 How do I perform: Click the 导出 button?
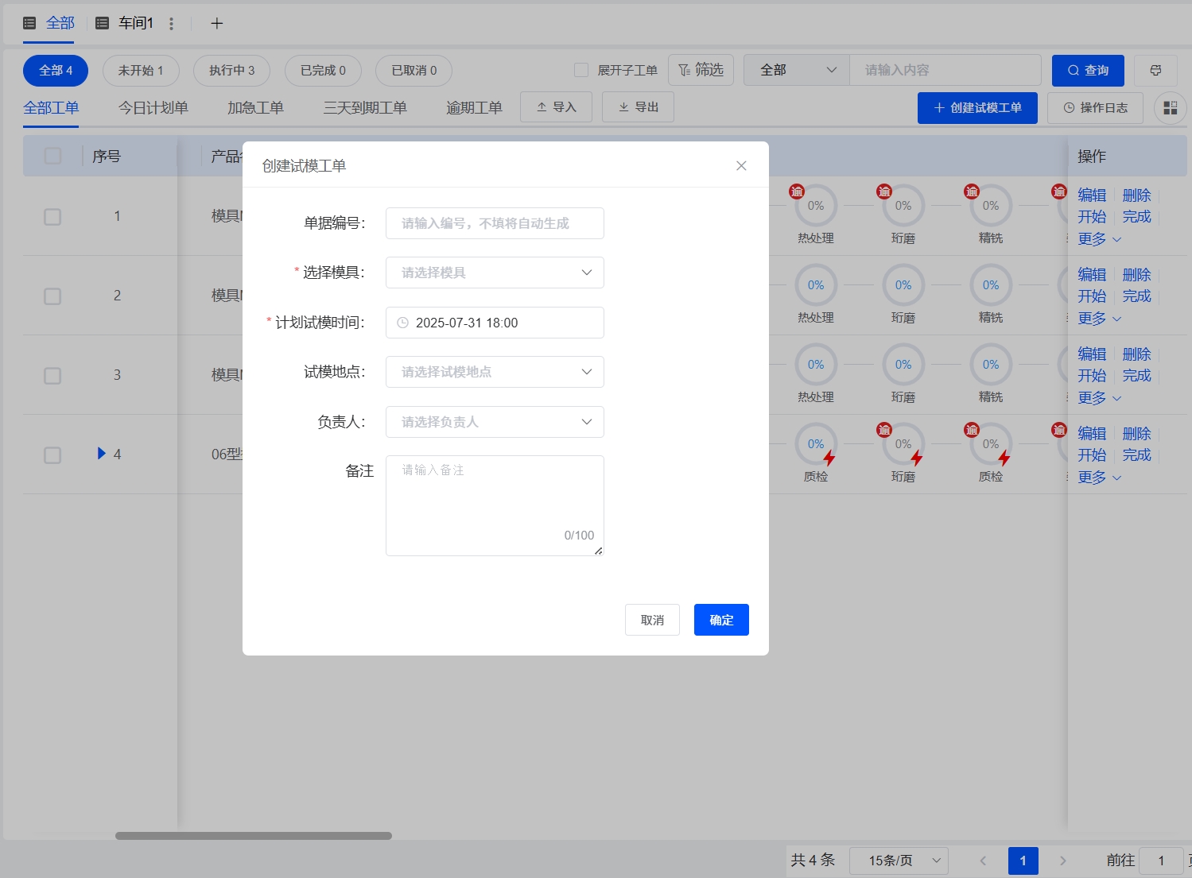coord(638,107)
